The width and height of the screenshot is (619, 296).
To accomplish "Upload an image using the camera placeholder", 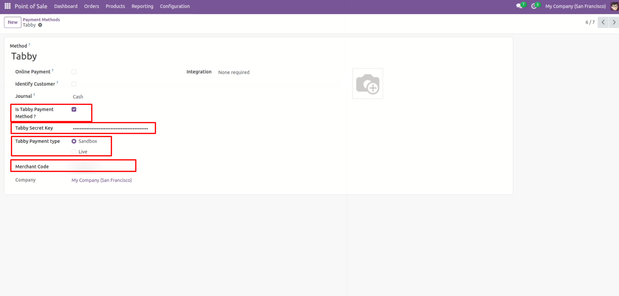I will pyautogui.click(x=368, y=84).
